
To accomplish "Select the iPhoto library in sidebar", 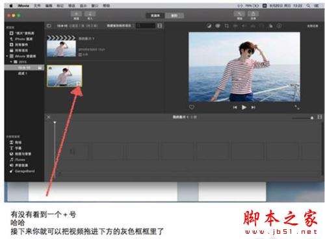I will 21,39.
